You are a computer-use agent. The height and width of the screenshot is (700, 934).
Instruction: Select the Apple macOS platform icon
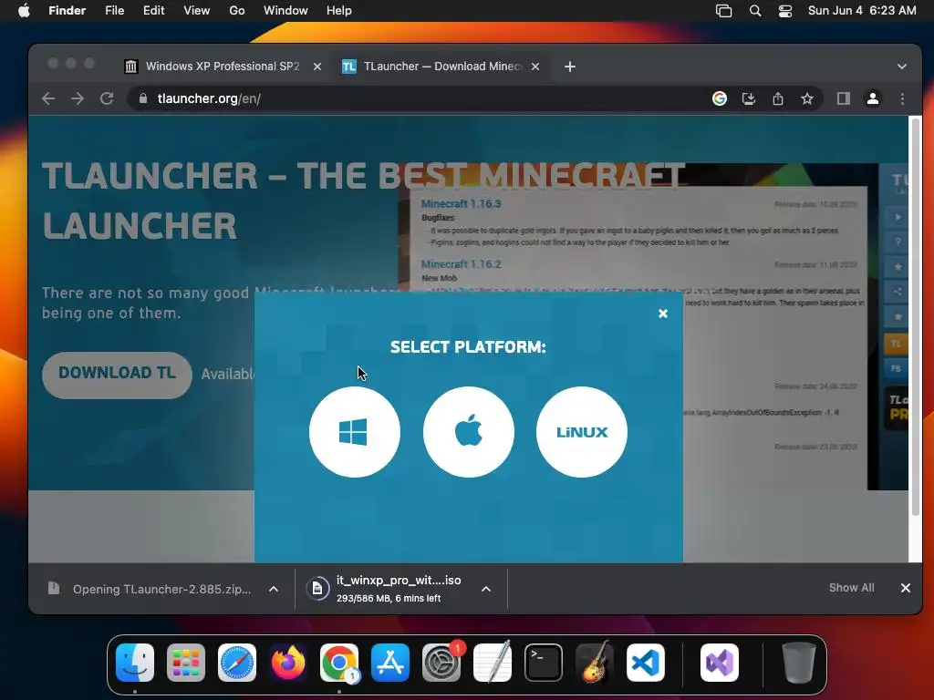[x=468, y=431]
